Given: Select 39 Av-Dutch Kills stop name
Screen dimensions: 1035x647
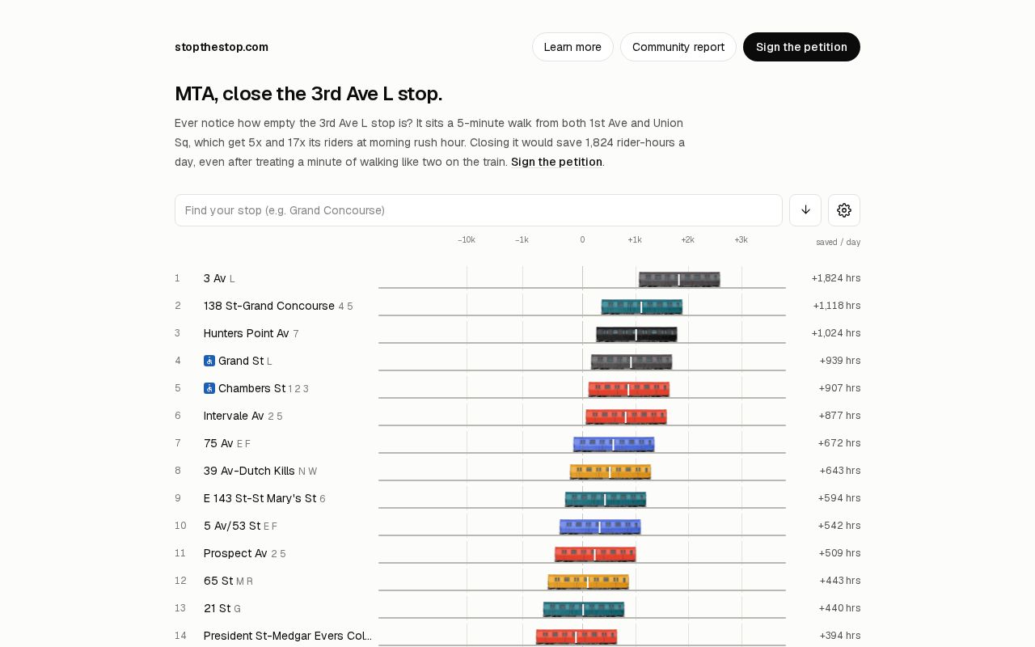Looking at the screenshot, I should [249, 471].
